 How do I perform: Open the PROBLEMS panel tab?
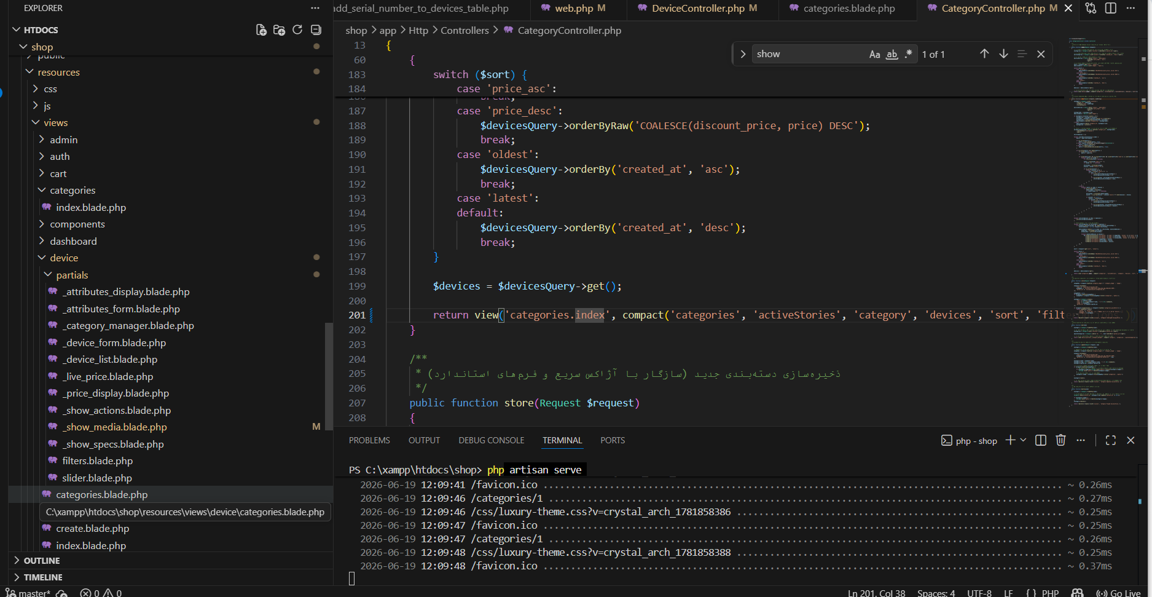click(x=369, y=440)
